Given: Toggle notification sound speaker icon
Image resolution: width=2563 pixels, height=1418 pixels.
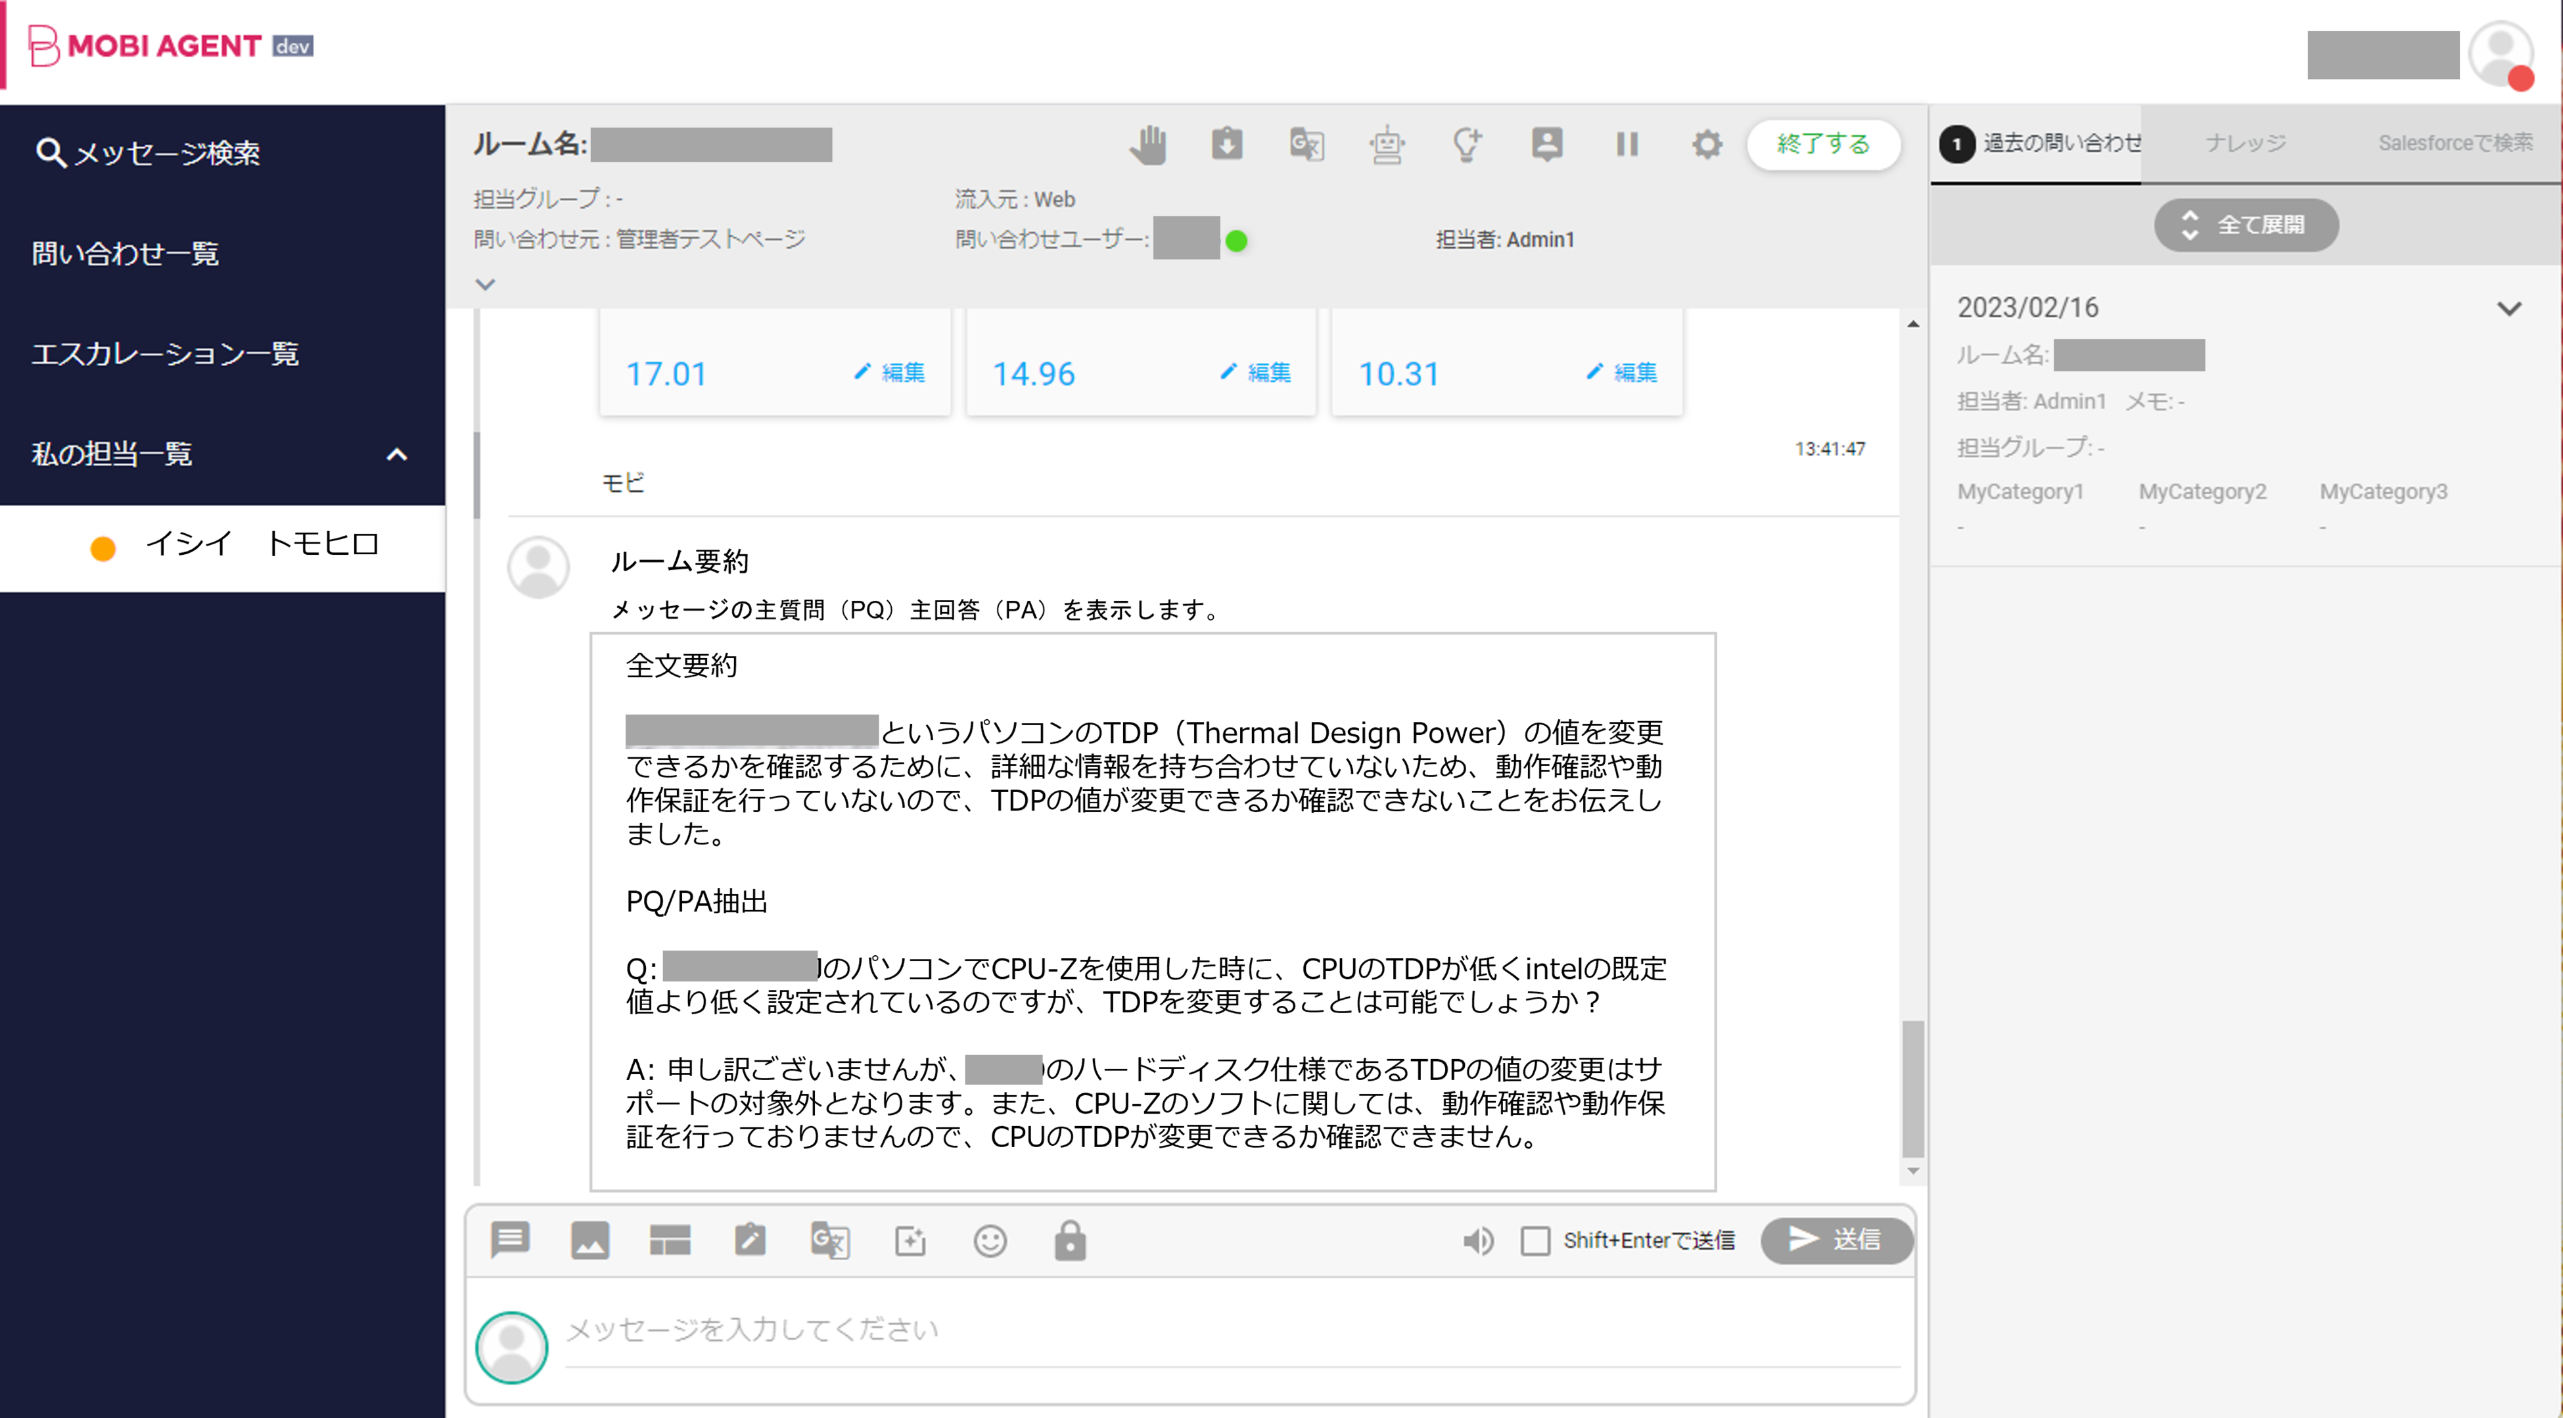Looking at the screenshot, I should coord(1477,1240).
